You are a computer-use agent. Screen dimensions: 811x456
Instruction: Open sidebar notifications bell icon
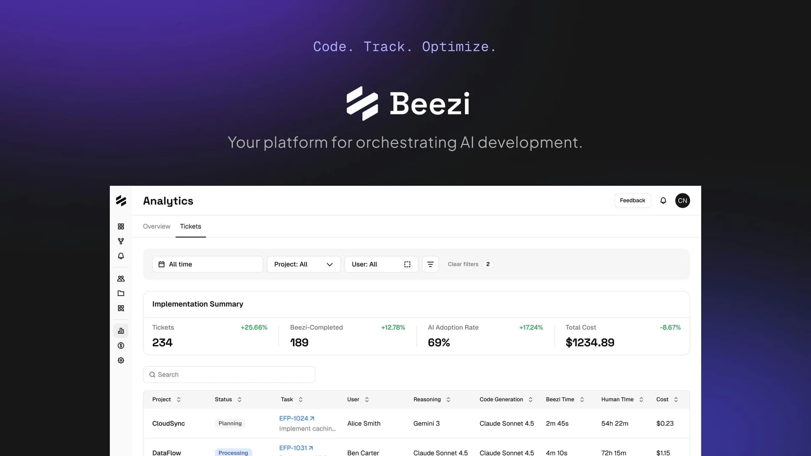121,256
